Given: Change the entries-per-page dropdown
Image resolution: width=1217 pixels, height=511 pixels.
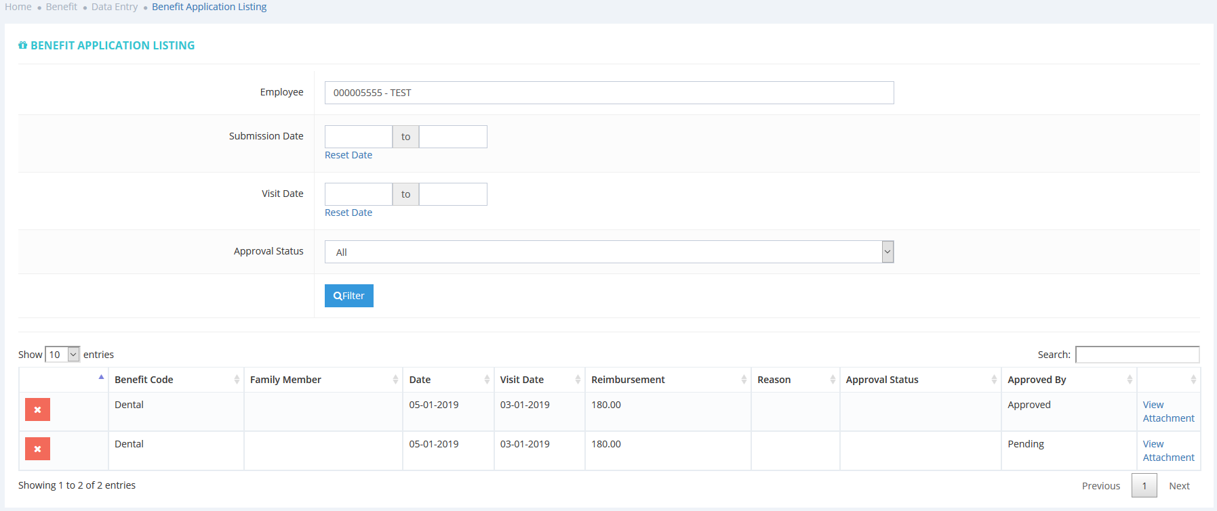Looking at the screenshot, I should (62, 355).
